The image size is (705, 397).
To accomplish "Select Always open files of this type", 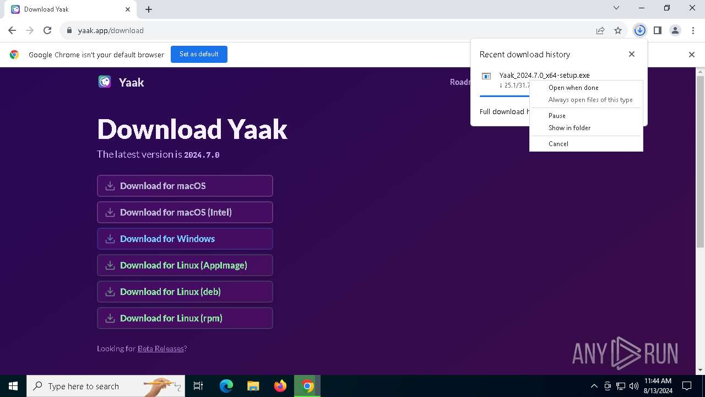I will click(586, 100).
